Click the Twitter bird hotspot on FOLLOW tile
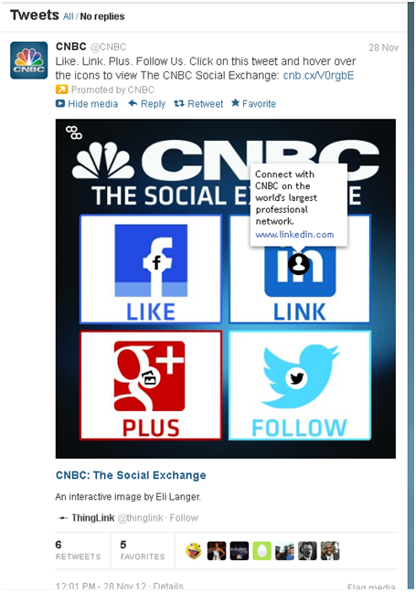Image resolution: width=416 pixels, height=592 pixels. 296,378
